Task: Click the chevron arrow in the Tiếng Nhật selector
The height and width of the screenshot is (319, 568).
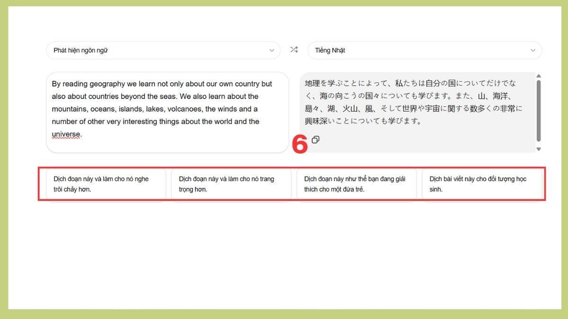Action: [533, 50]
